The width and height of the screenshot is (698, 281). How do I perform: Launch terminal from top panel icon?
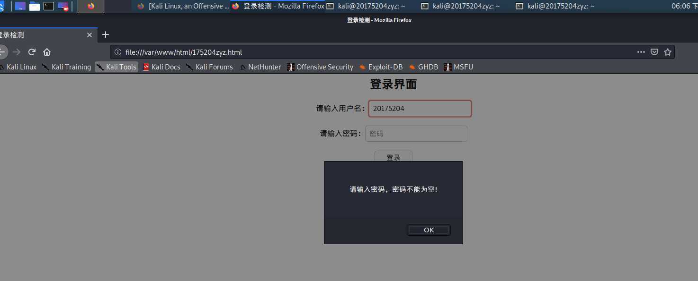(x=49, y=6)
